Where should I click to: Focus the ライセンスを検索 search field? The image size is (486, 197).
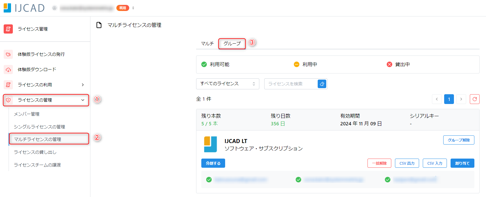(291, 84)
